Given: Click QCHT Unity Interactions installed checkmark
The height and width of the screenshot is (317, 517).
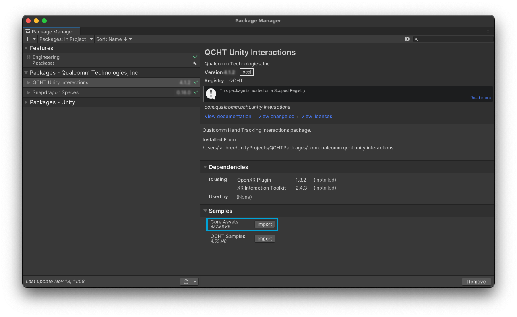Looking at the screenshot, I should coord(196,82).
